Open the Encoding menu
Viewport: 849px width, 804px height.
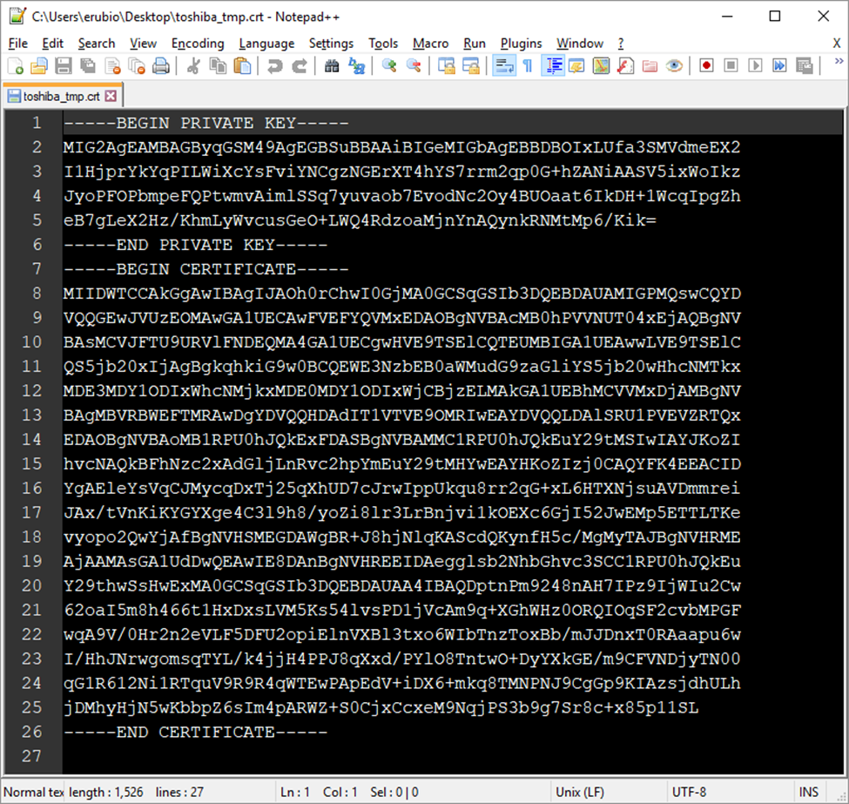198,43
